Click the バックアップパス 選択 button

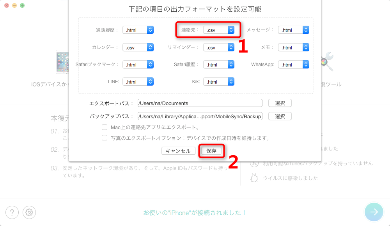tap(280, 116)
